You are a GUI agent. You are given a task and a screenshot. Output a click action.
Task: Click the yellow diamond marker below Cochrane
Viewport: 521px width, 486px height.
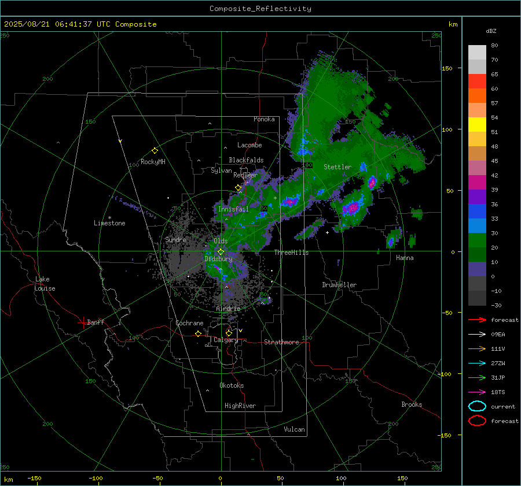click(x=198, y=333)
